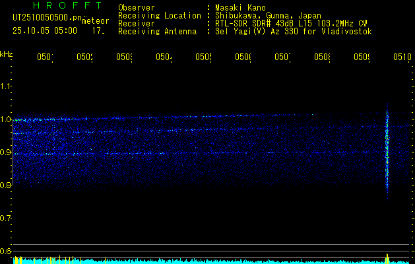Click the 1.1 frequency axis label
The width and height of the screenshot is (415, 264).
[5, 86]
